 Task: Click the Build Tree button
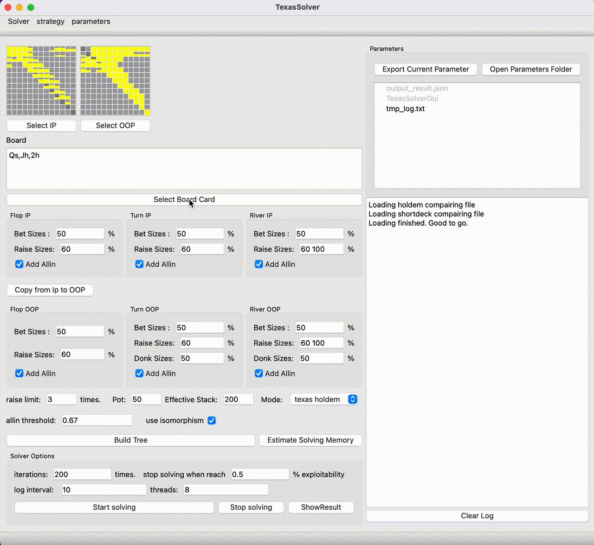point(130,440)
